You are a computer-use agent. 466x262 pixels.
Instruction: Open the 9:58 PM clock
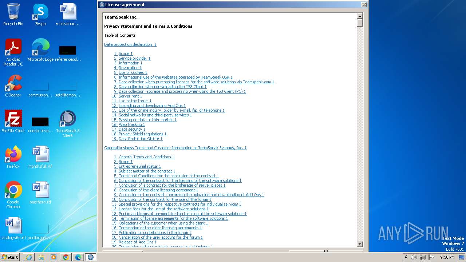pyautogui.click(x=447, y=257)
